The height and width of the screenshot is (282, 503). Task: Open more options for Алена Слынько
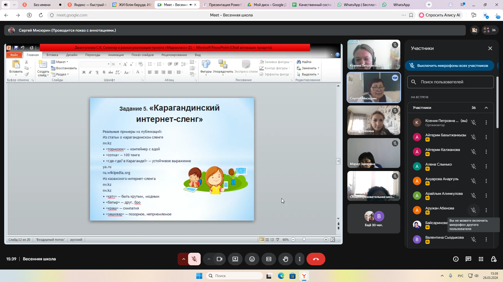click(486, 166)
